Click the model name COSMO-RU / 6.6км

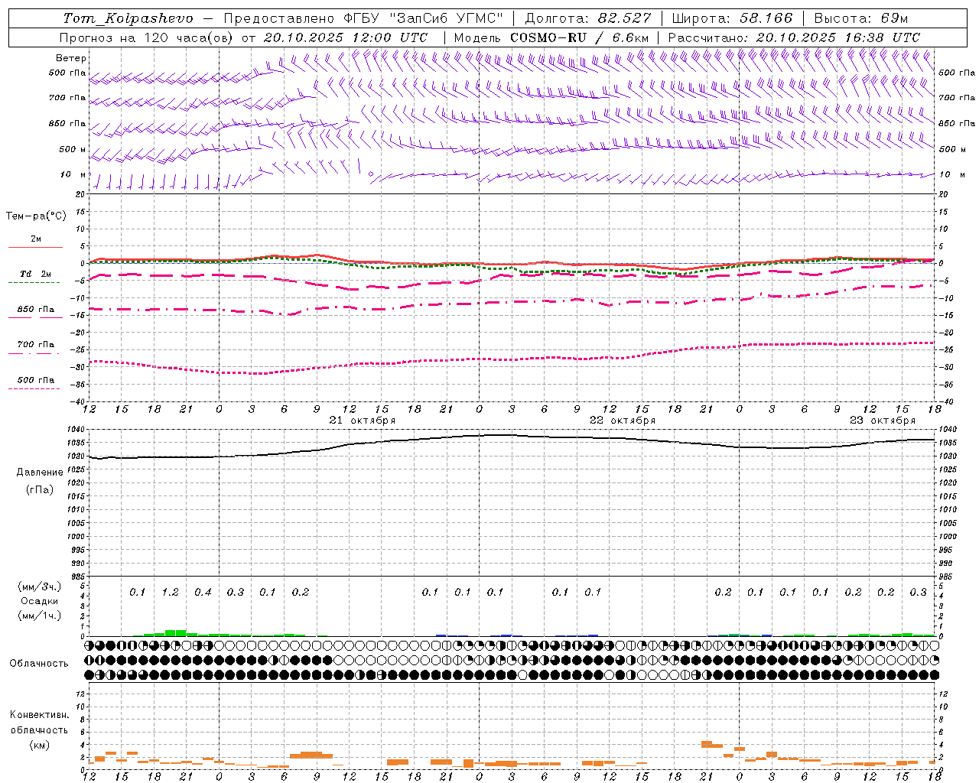coord(580,37)
